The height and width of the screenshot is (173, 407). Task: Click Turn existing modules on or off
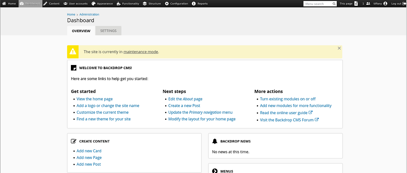(x=288, y=99)
